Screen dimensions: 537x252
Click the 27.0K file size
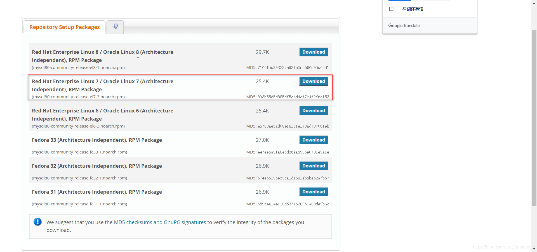pyautogui.click(x=262, y=140)
